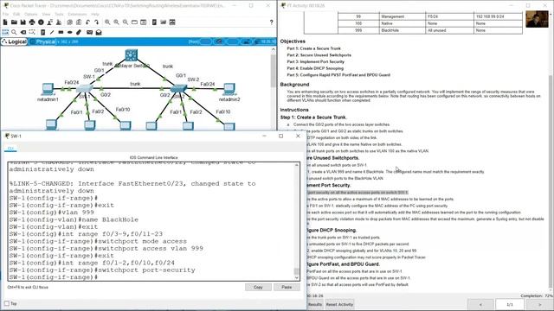Activate the Select tool
This screenshot has height=311, width=554.
click(5, 32)
